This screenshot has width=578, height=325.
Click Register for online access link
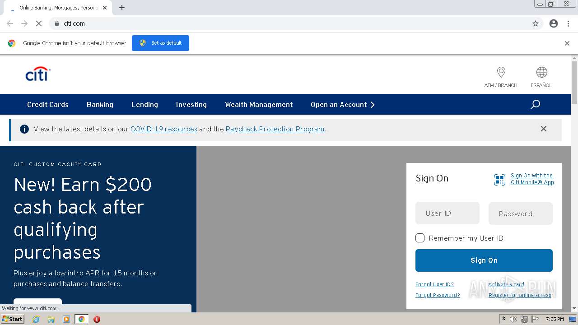click(x=520, y=295)
